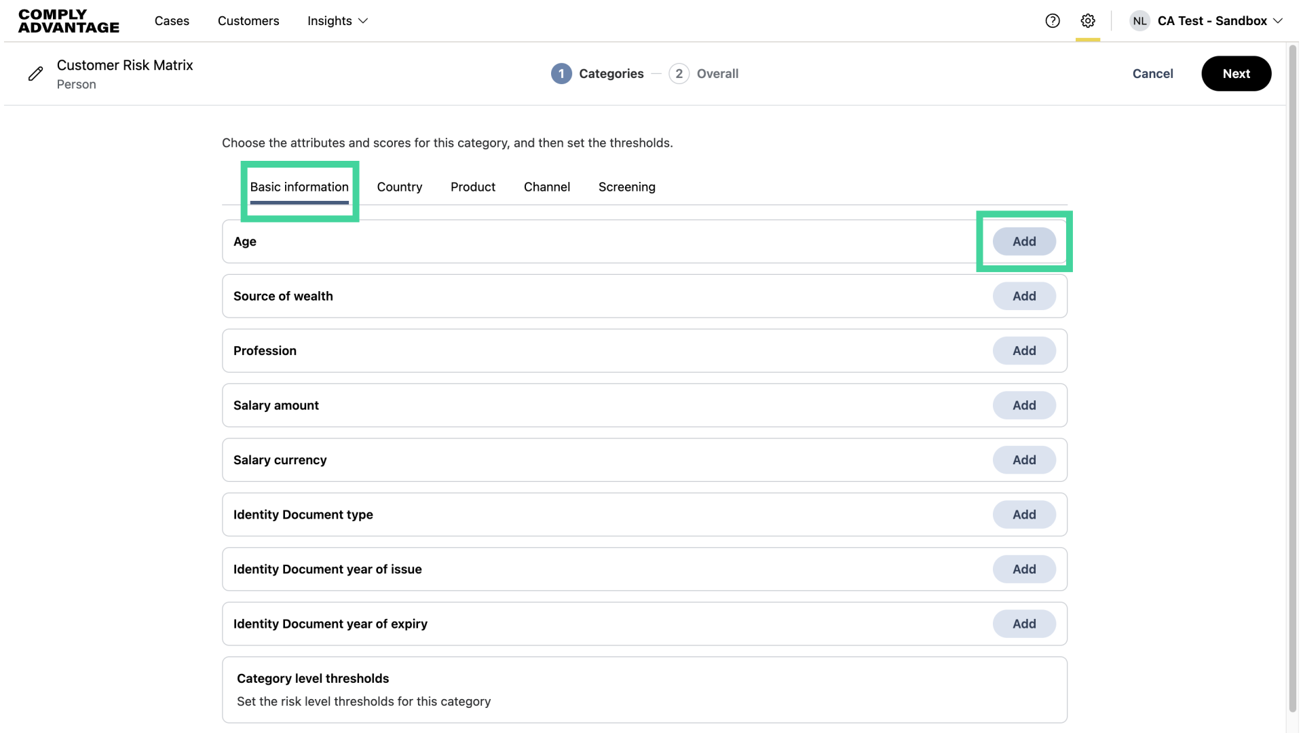Click the vertical page scrollbar

[x=1293, y=373]
